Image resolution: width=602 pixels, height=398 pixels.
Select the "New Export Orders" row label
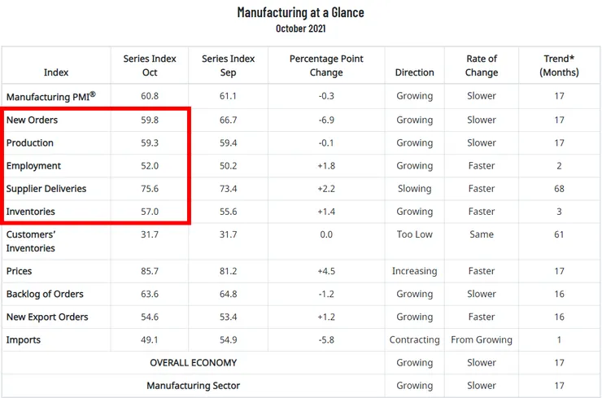click(47, 317)
